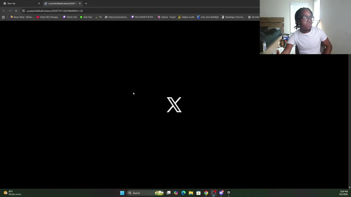Open the Twitch Chat bookmark

(x=70, y=17)
